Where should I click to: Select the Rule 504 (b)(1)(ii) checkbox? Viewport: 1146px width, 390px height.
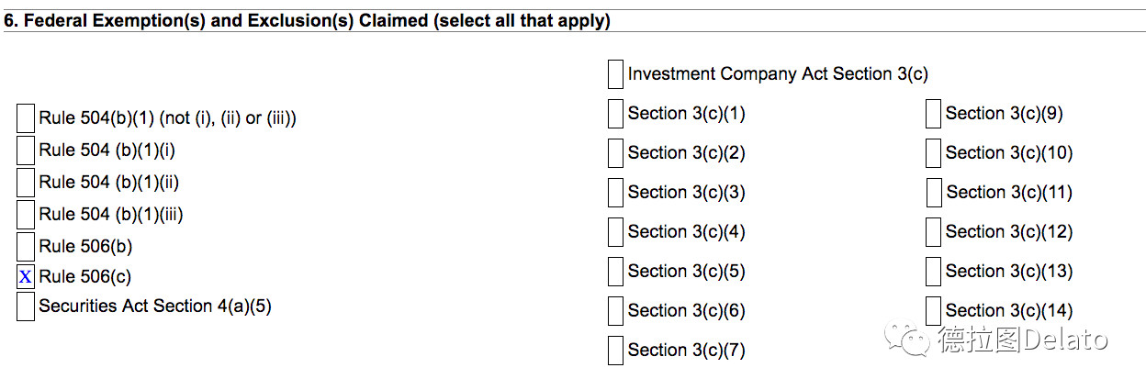coord(26,183)
